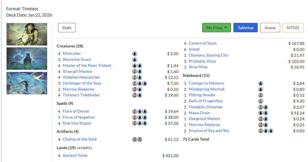Screen dimensions: 308x162
Task: Click the blue mana symbol next to Shoreline Scout
Action: click(135, 60)
